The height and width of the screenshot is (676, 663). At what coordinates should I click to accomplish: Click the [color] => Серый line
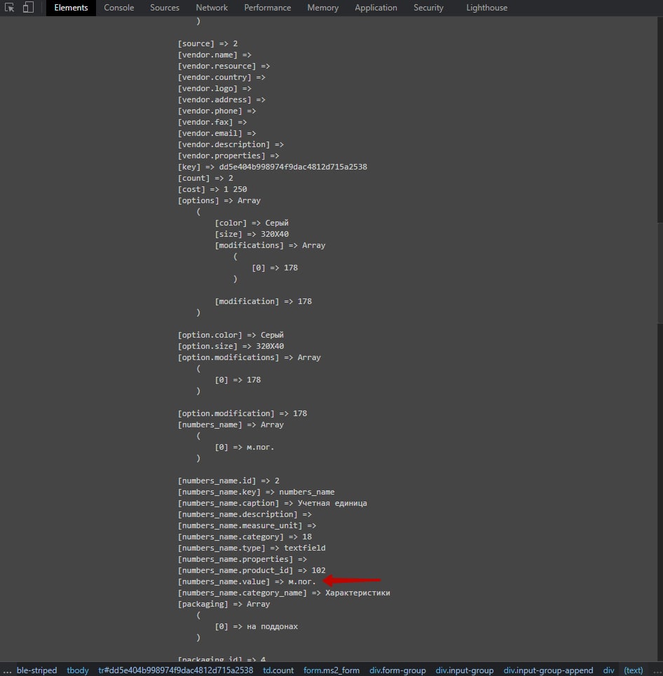252,223
